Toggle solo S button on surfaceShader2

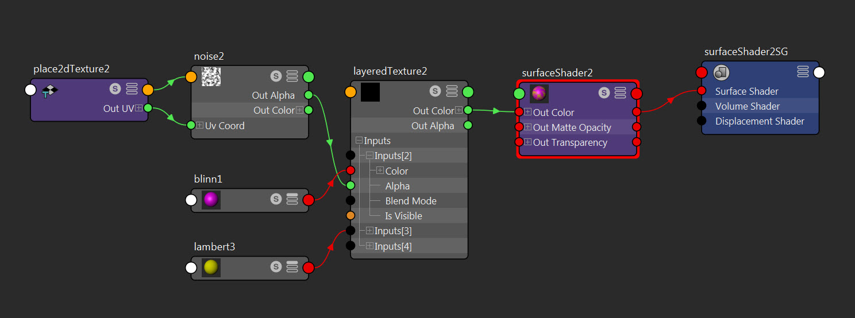point(603,92)
